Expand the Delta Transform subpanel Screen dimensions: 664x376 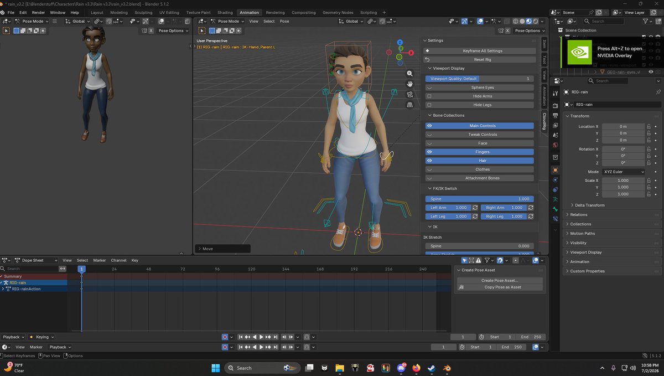coord(590,205)
